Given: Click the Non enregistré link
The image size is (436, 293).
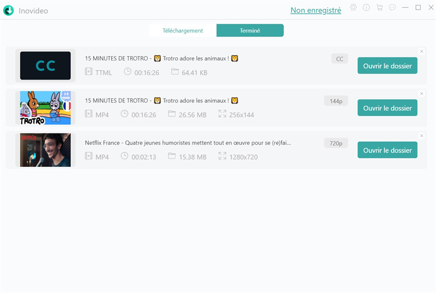Looking at the screenshot, I should tap(316, 10).
